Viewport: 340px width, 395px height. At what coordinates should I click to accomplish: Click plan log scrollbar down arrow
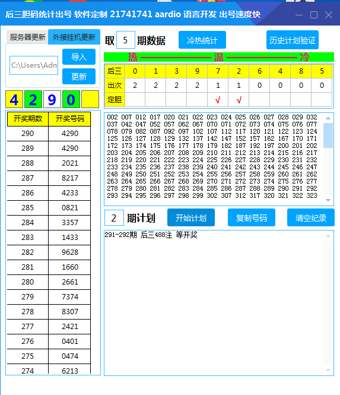point(328,370)
